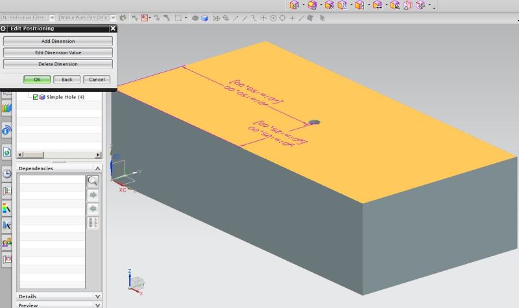Click the navigator horizontal scrollbar thumb
The image size is (519, 308).
33,155
